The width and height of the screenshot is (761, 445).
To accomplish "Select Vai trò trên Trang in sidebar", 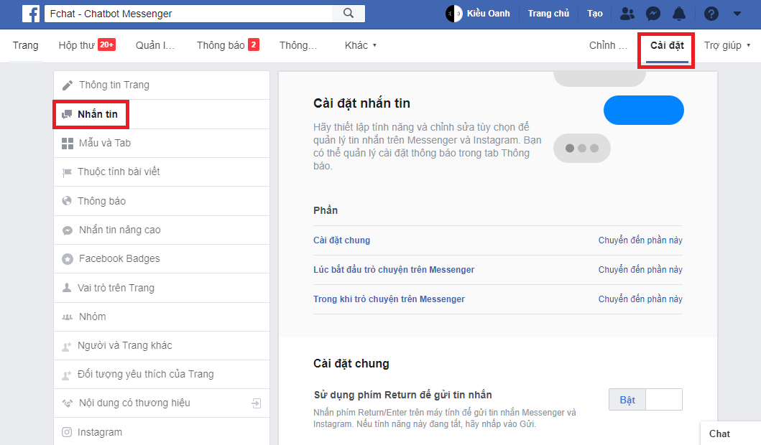I will pyautogui.click(x=162, y=288).
